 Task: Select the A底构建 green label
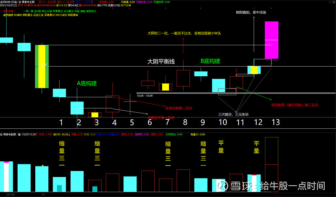pyautogui.click(x=87, y=83)
